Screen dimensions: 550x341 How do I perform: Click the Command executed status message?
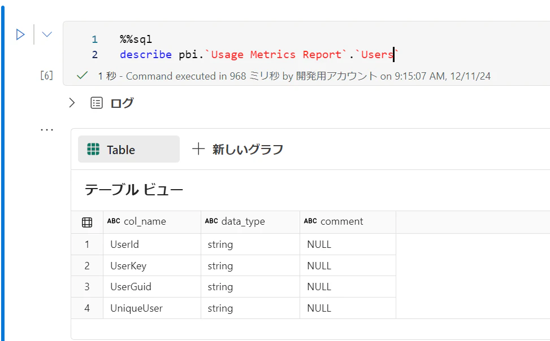[294, 76]
